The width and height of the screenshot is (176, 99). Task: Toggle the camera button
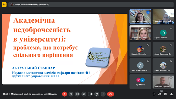(71, 94)
